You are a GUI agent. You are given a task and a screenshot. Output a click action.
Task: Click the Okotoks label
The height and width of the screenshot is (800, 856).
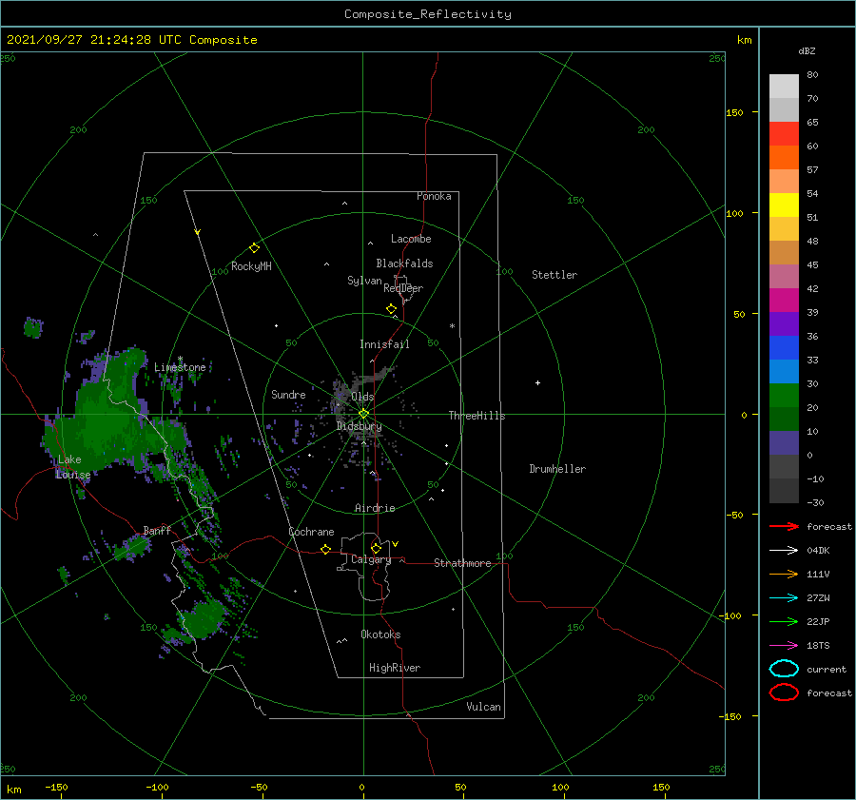(380, 634)
